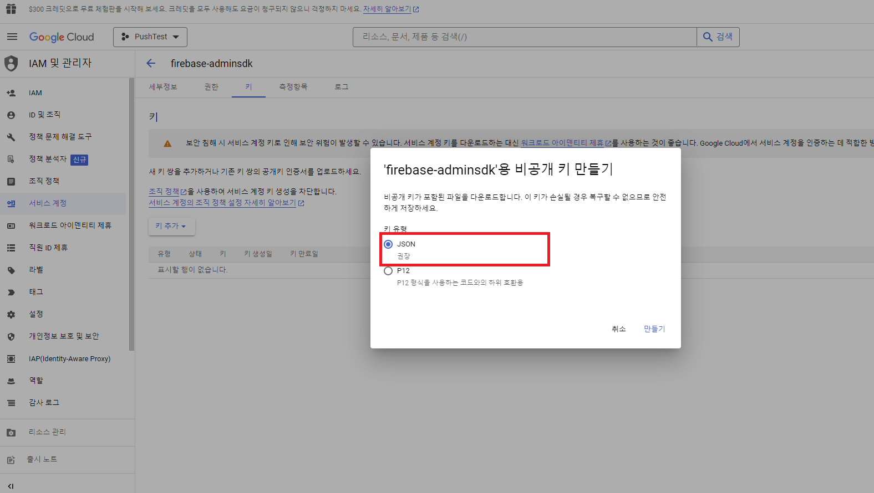
Task: Open the 자세히 알아보기 link in the top banner
Action: [391, 9]
